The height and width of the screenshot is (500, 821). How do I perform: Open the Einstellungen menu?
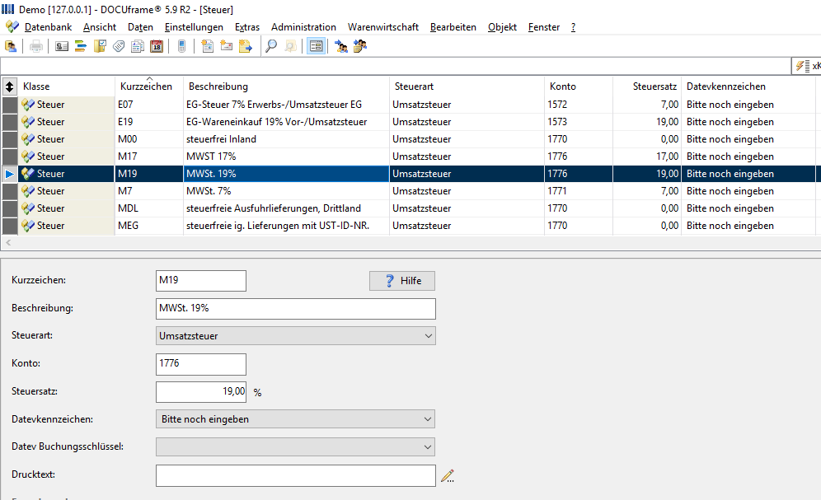[194, 27]
